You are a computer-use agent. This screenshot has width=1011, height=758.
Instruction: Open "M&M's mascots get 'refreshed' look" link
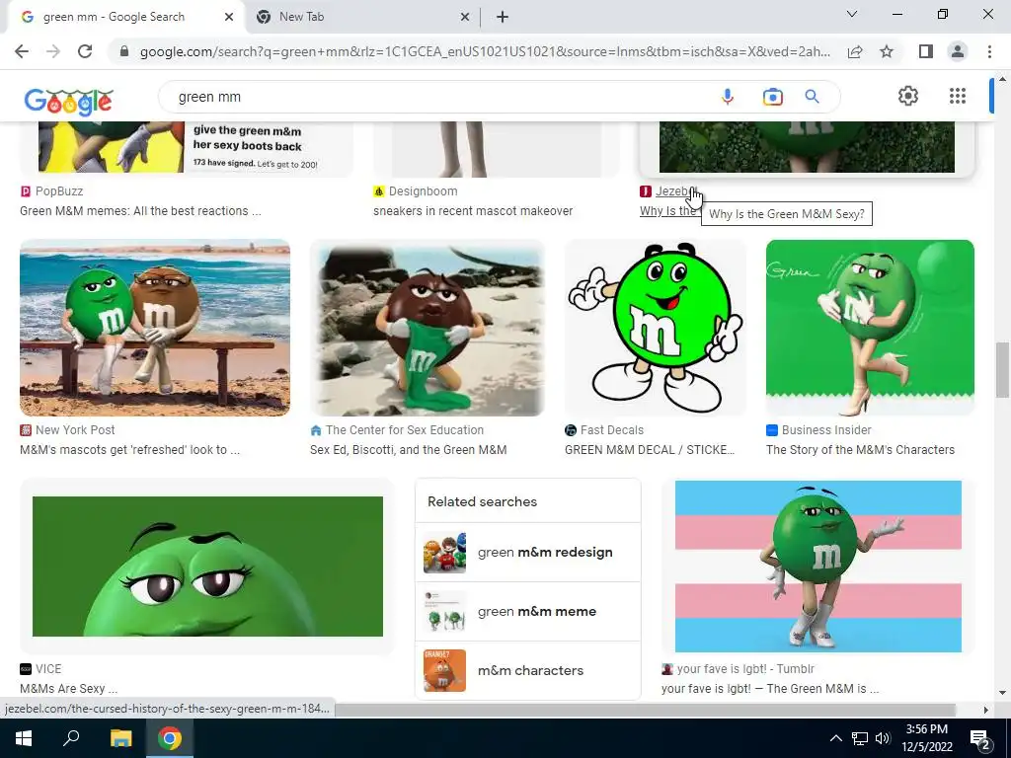click(x=129, y=450)
